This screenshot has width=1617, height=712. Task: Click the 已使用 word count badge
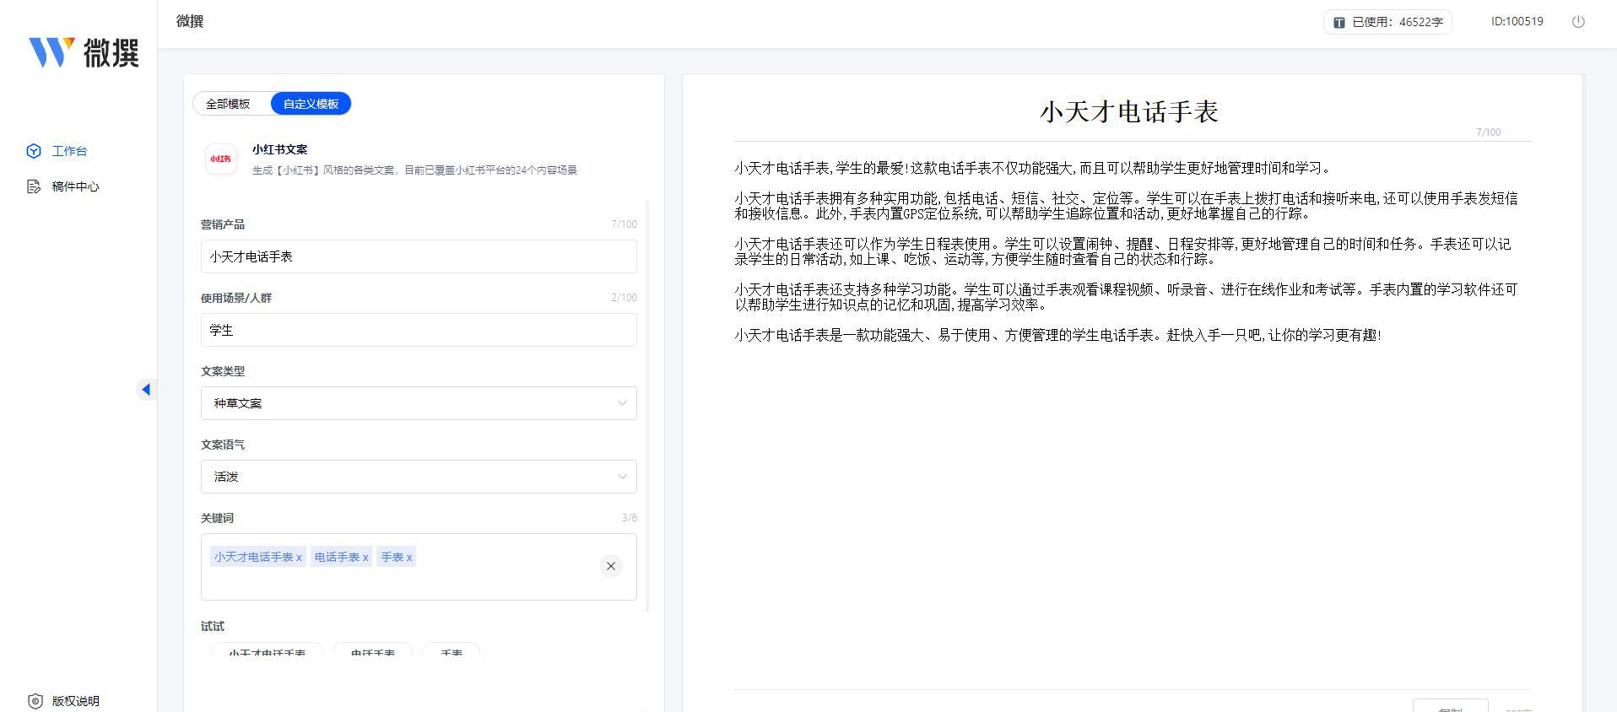click(x=1387, y=22)
